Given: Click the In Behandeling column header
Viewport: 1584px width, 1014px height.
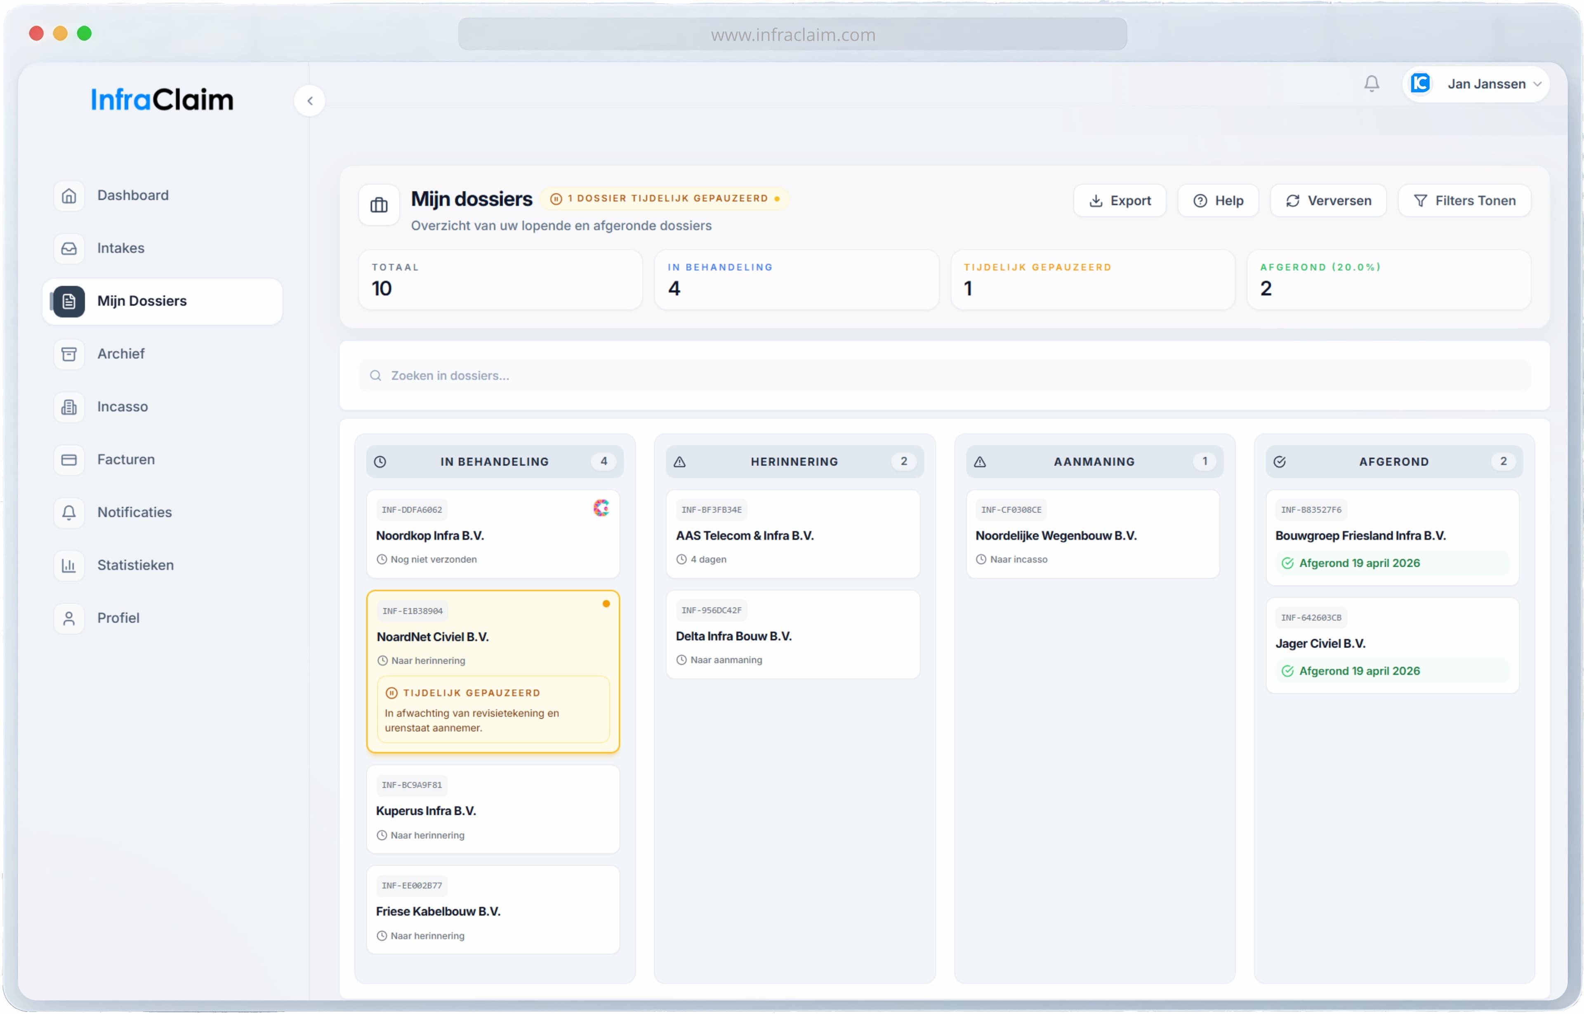Looking at the screenshot, I should coord(495,462).
